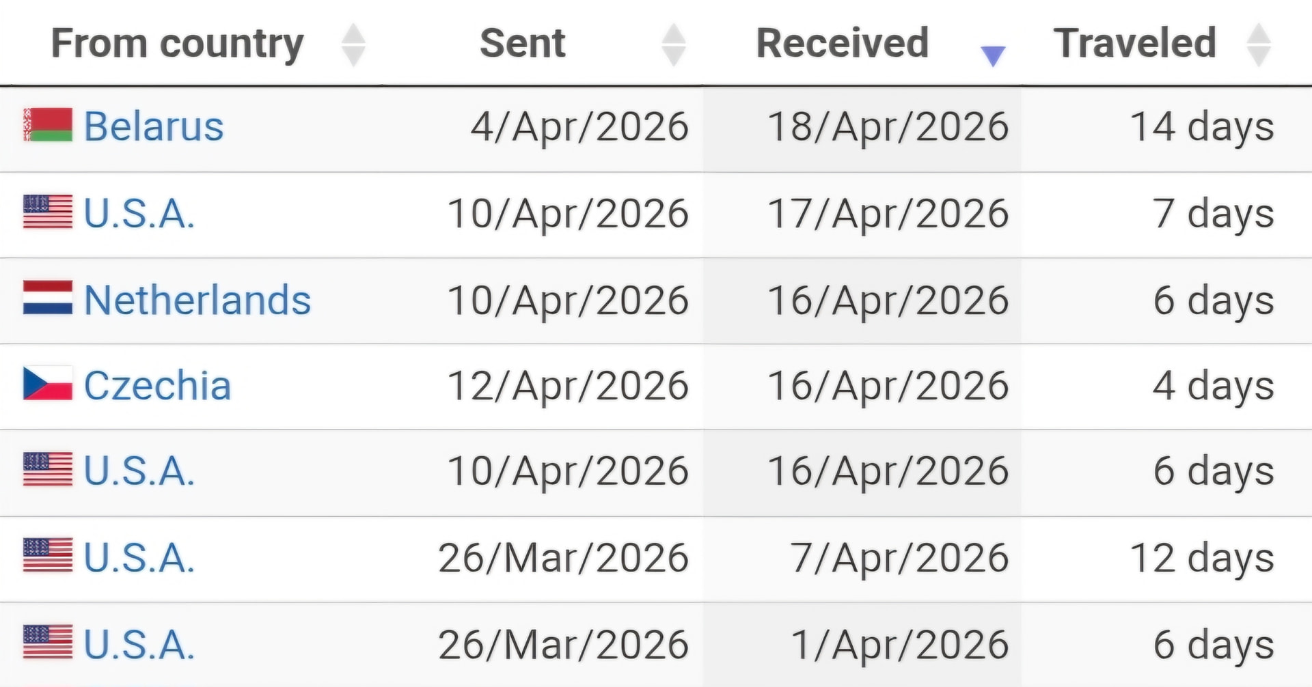Screen dimensions: 1312x687
Task: Click the U.S.A. flag in the 16/Apr/2026 row
Action: (x=47, y=469)
